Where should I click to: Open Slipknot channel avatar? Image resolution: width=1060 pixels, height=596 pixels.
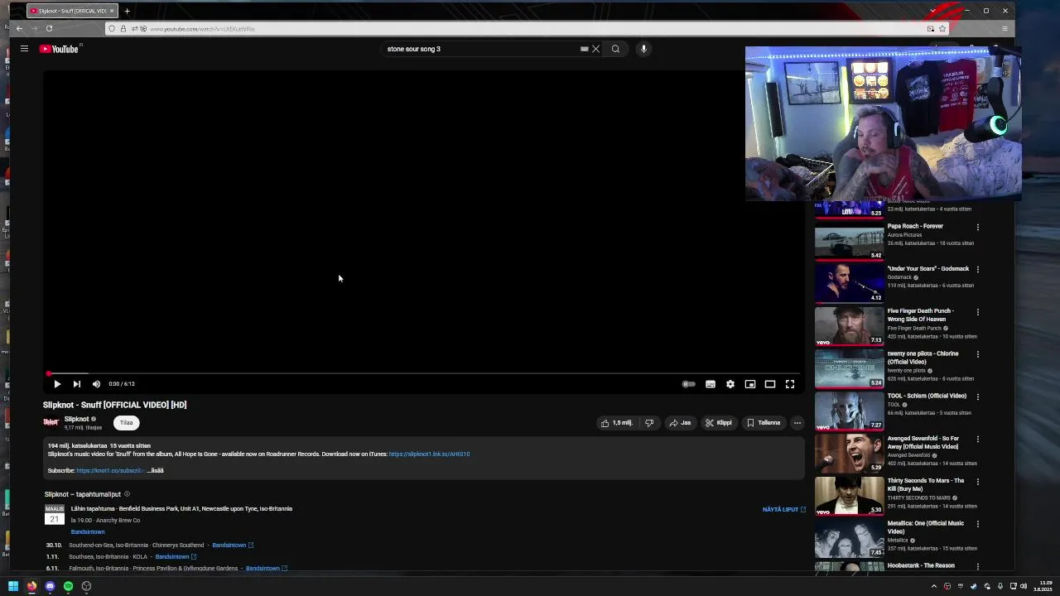(51, 422)
